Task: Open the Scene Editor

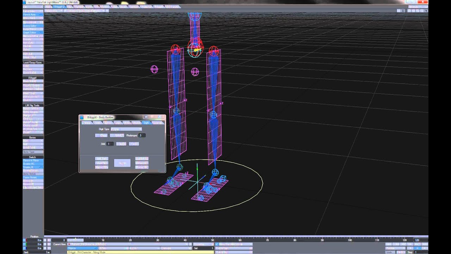Action: click(33, 26)
